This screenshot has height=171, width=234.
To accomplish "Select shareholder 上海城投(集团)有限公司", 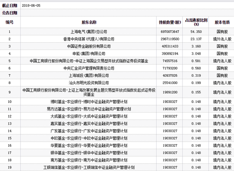I will pyautogui.click(x=89, y=75).
